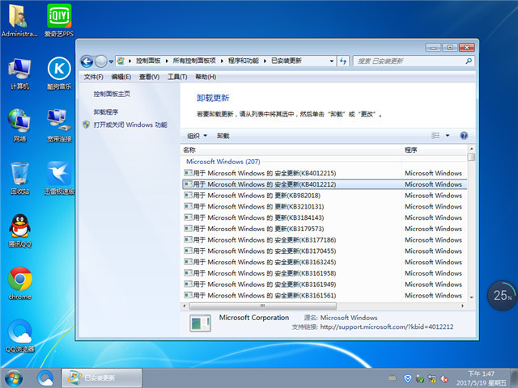Viewport: 518px width, 388px height.
Task: Click the Forward arrow in the window
Action: point(100,61)
